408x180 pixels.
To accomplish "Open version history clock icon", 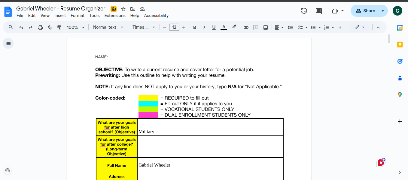I will pos(304,11).
